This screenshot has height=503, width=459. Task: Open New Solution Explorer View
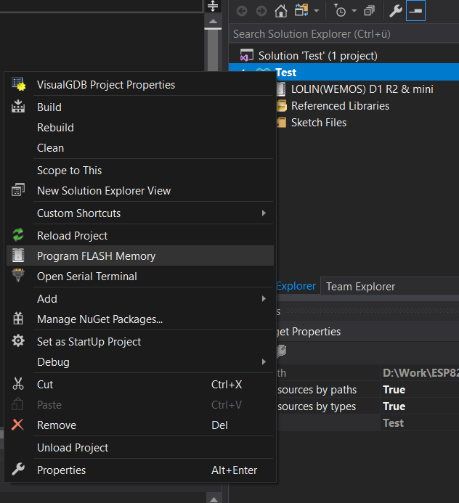pyautogui.click(x=139, y=191)
